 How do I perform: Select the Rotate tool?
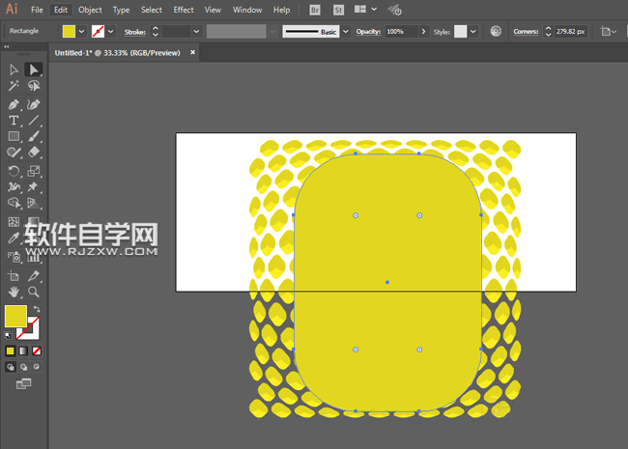click(14, 171)
